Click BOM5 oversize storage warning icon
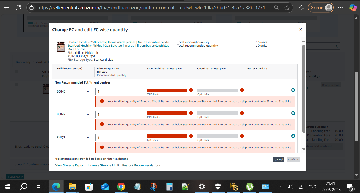The image size is (360, 193). pyautogui.click(x=242, y=90)
